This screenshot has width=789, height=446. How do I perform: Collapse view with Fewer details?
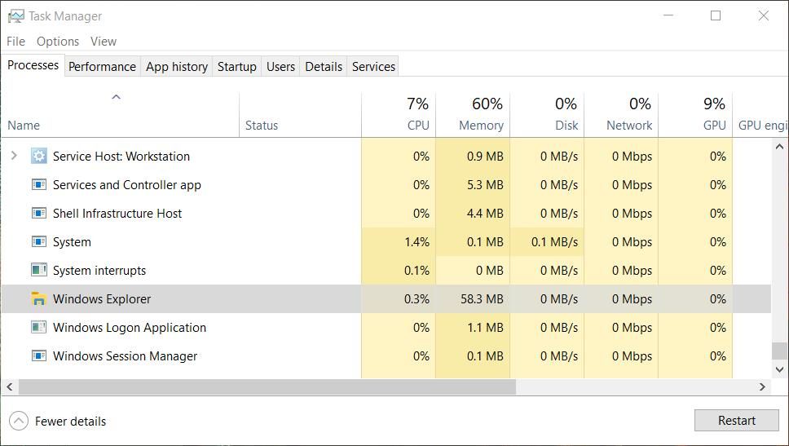pos(58,421)
